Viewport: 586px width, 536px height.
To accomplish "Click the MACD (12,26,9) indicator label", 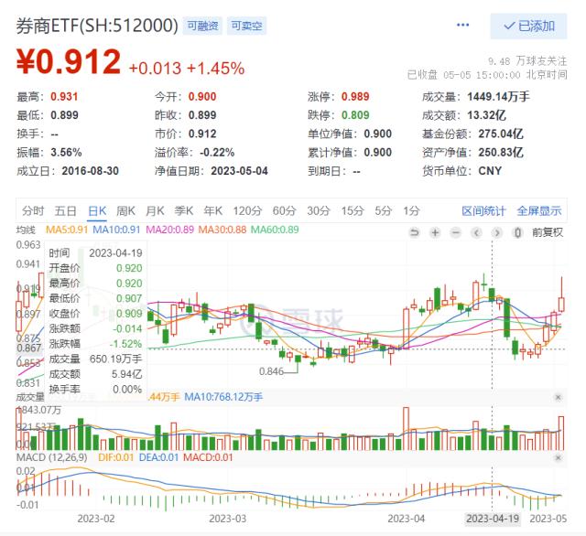I will 51,457.
